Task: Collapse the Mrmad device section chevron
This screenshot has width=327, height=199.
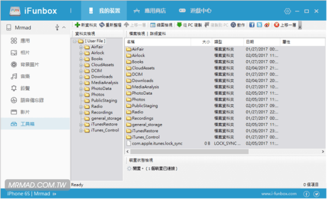Action: click(64, 27)
